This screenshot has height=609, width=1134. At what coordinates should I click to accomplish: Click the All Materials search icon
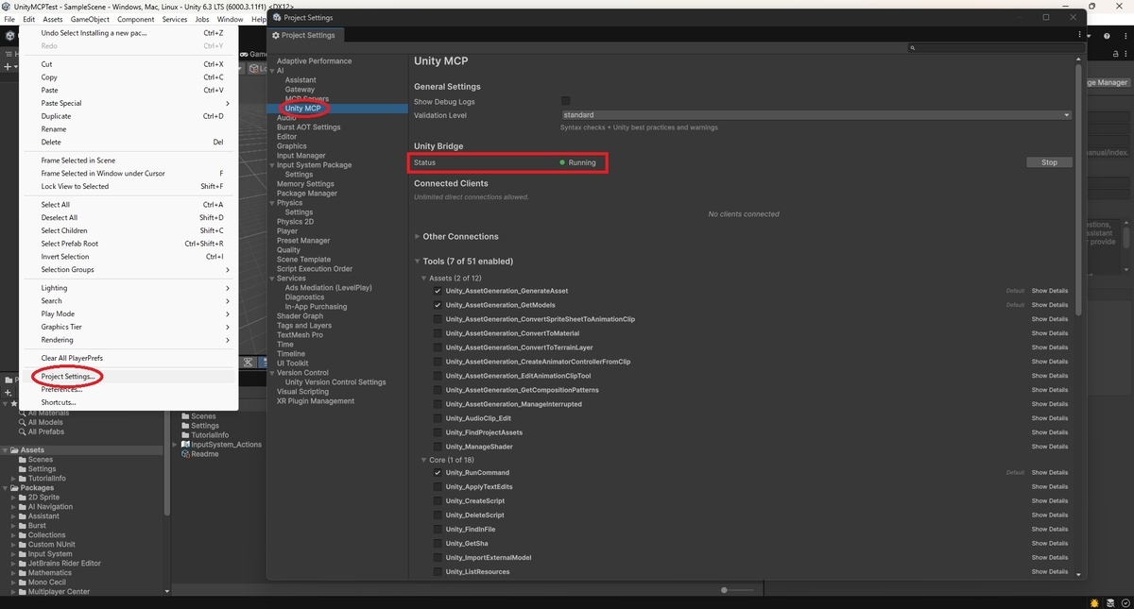[x=23, y=413]
